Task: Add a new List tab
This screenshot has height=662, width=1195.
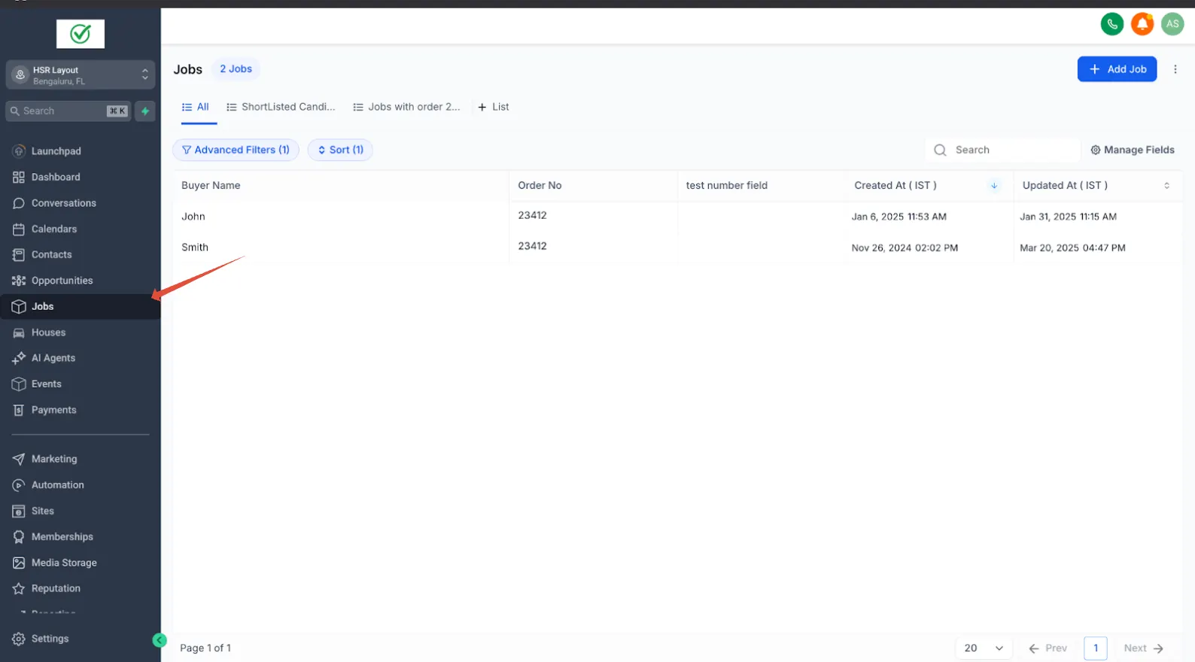Action: pyautogui.click(x=494, y=108)
